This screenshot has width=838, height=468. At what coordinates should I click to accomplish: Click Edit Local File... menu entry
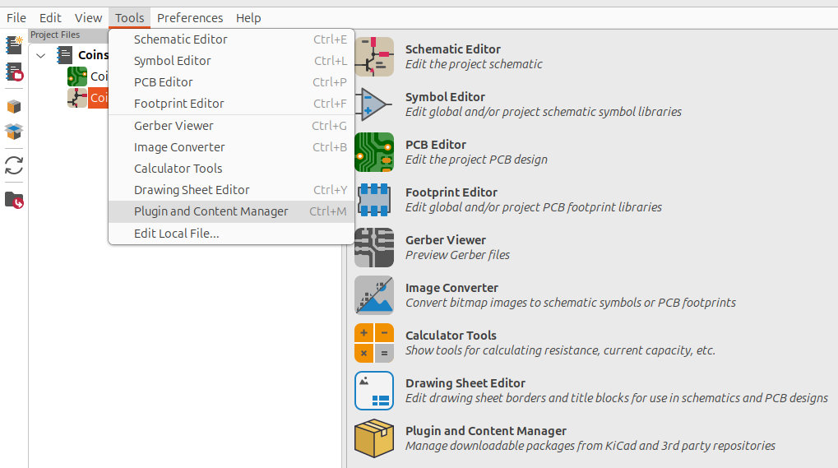point(177,234)
